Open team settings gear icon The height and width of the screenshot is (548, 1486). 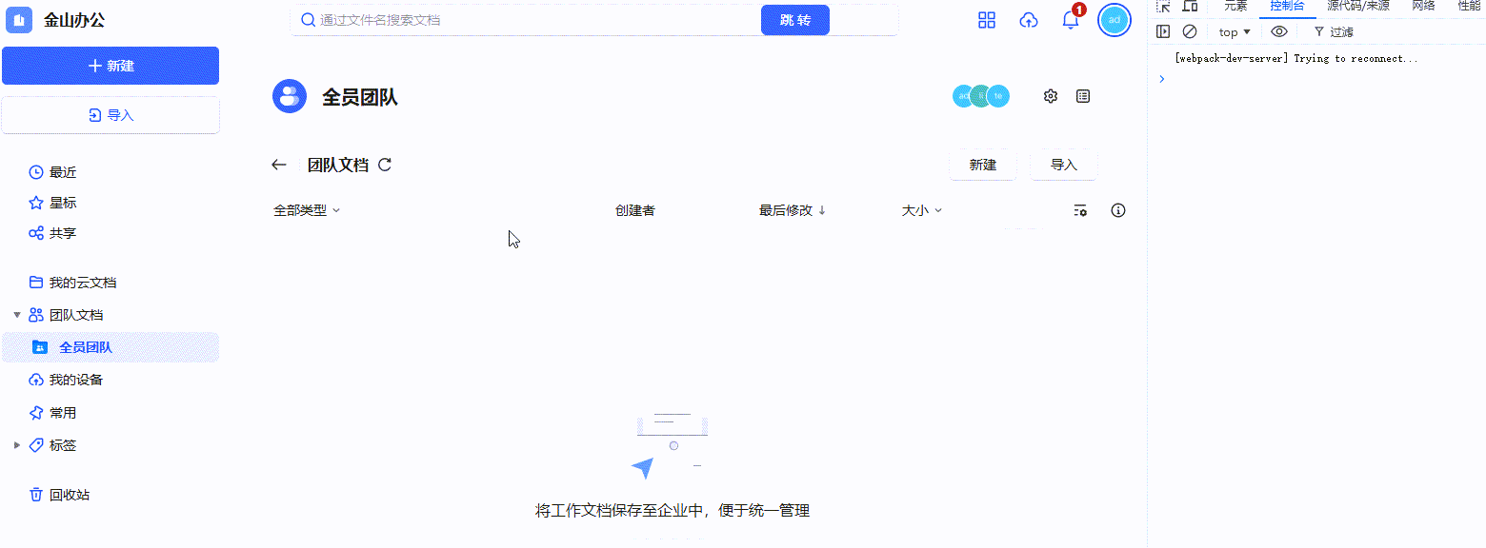pos(1051,96)
